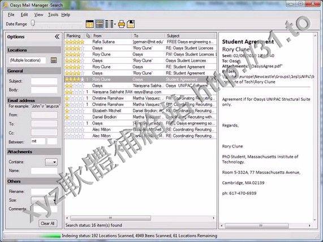Viewport: 323px width, 242px height.
Task: Sort results by the To column header
Action: pyautogui.click(x=148, y=36)
